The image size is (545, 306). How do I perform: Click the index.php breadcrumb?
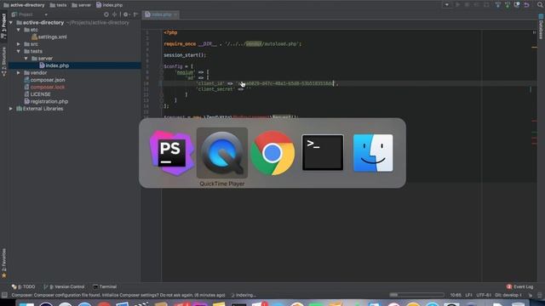click(110, 5)
